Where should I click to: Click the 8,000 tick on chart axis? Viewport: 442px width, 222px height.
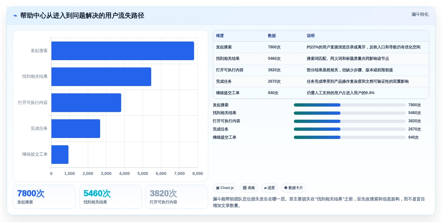click(x=197, y=174)
